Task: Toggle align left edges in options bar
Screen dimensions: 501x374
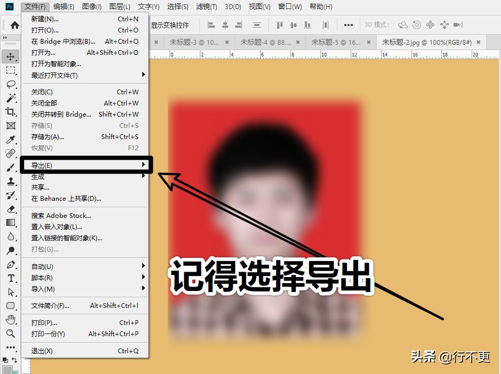Action: click(211, 25)
